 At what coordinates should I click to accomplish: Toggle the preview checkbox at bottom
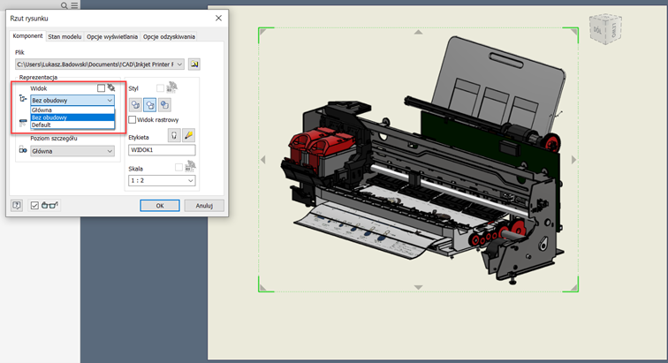point(34,205)
